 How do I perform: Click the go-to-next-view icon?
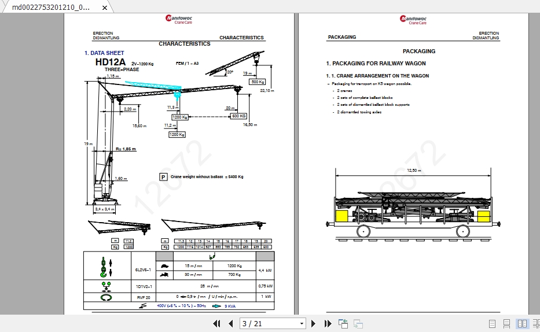pos(358,324)
